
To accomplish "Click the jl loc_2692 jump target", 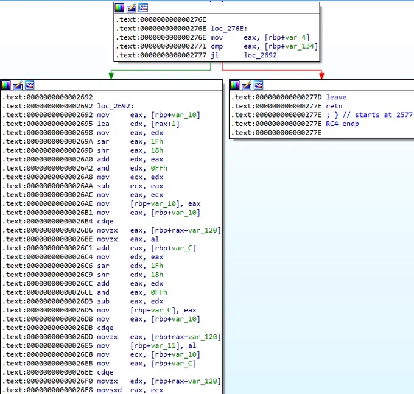I will point(260,55).
